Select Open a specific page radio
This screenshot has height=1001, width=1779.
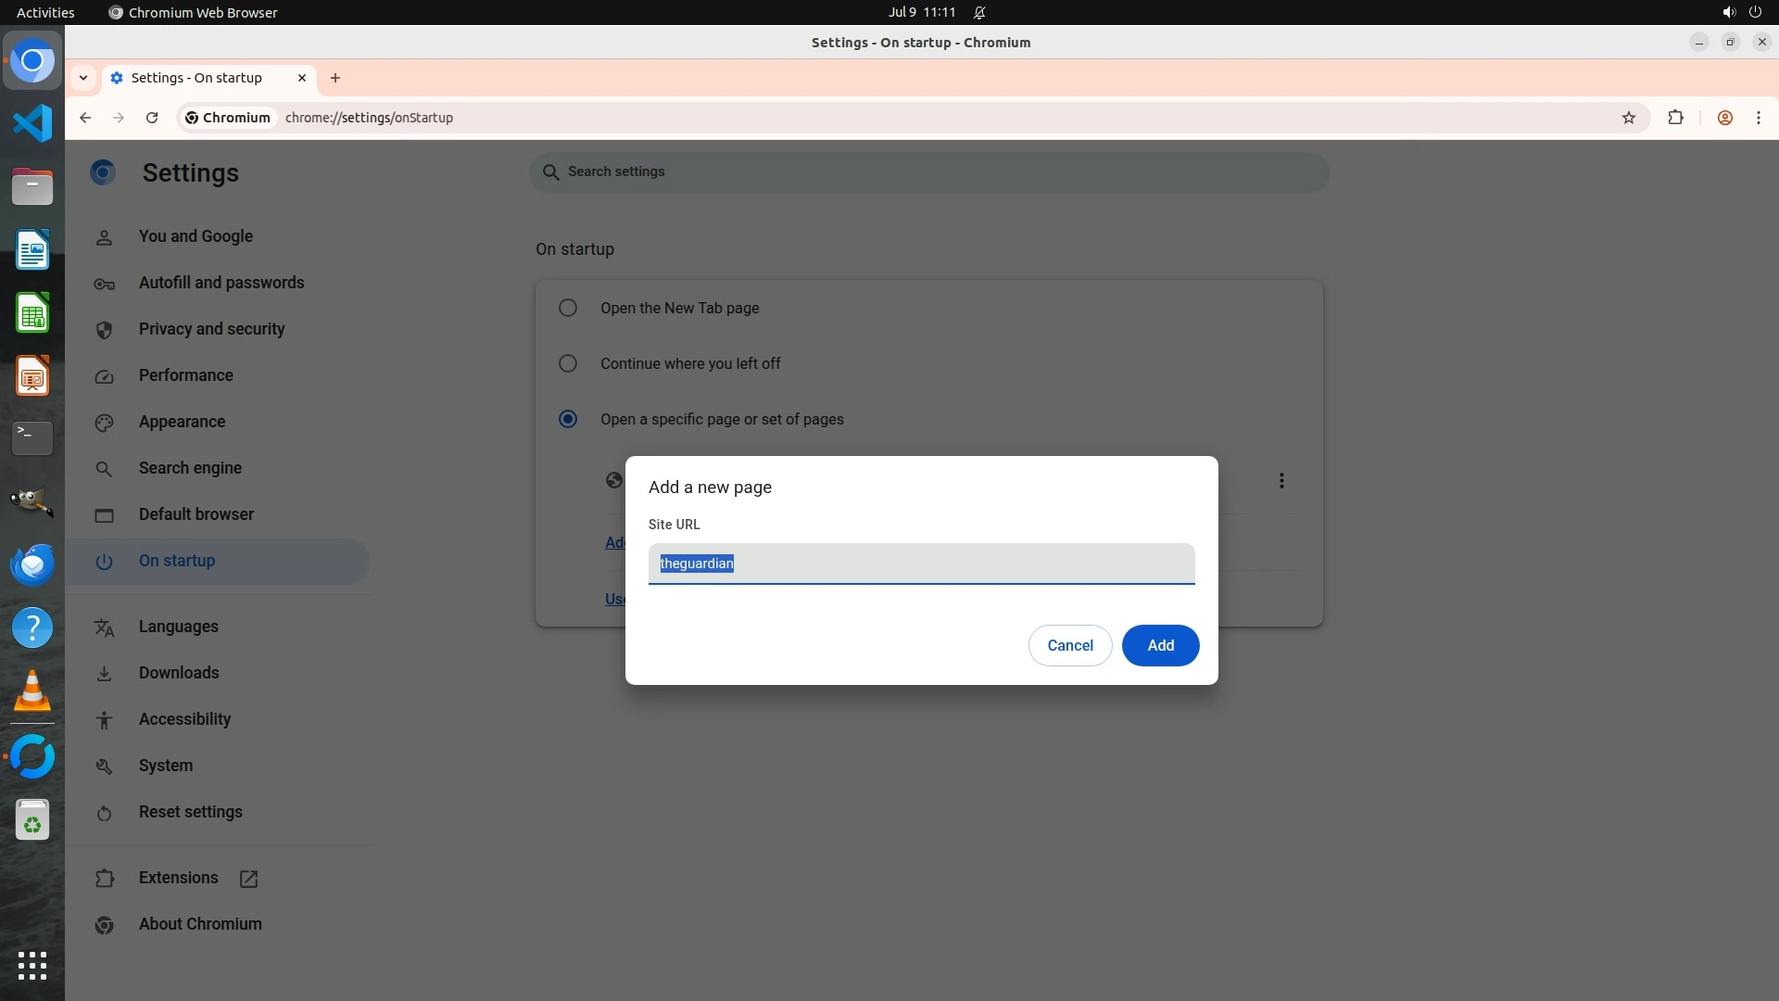click(568, 419)
